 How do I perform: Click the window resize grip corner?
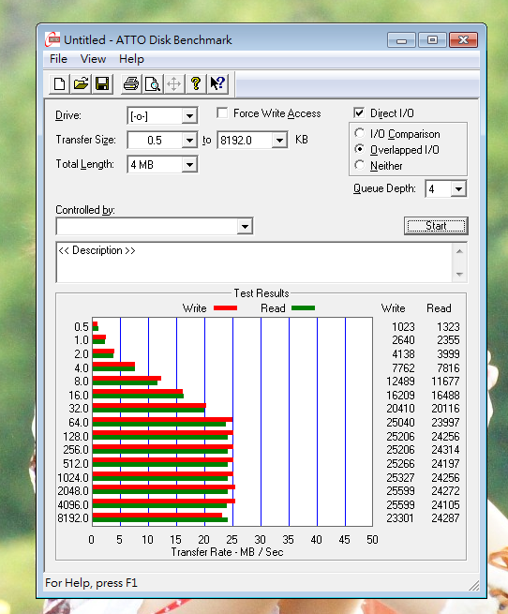click(x=474, y=586)
